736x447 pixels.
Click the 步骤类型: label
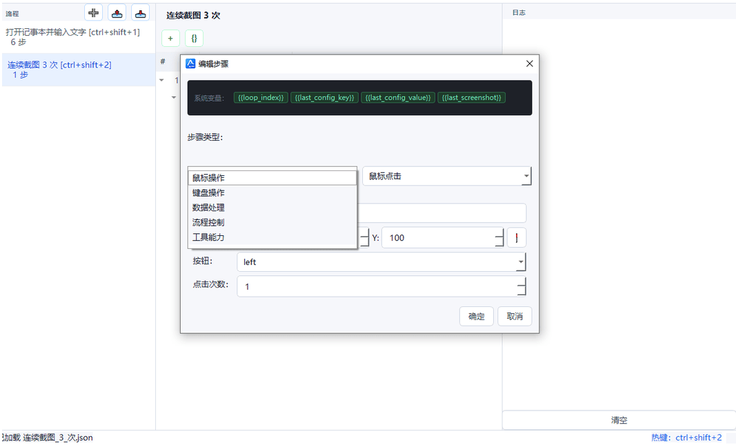[x=205, y=137]
